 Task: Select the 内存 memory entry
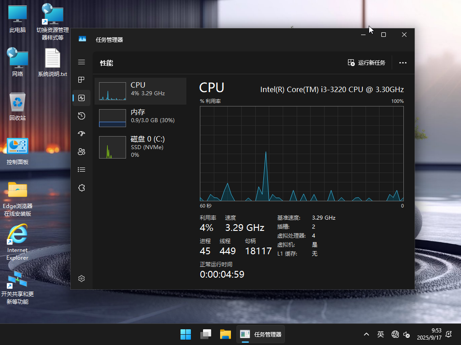click(140, 118)
